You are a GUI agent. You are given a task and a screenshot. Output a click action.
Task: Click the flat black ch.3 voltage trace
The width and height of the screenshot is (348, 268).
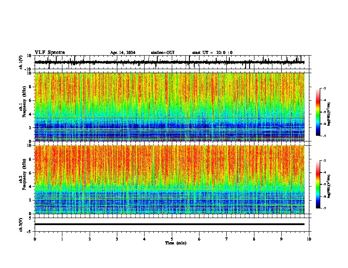[169, 224]
